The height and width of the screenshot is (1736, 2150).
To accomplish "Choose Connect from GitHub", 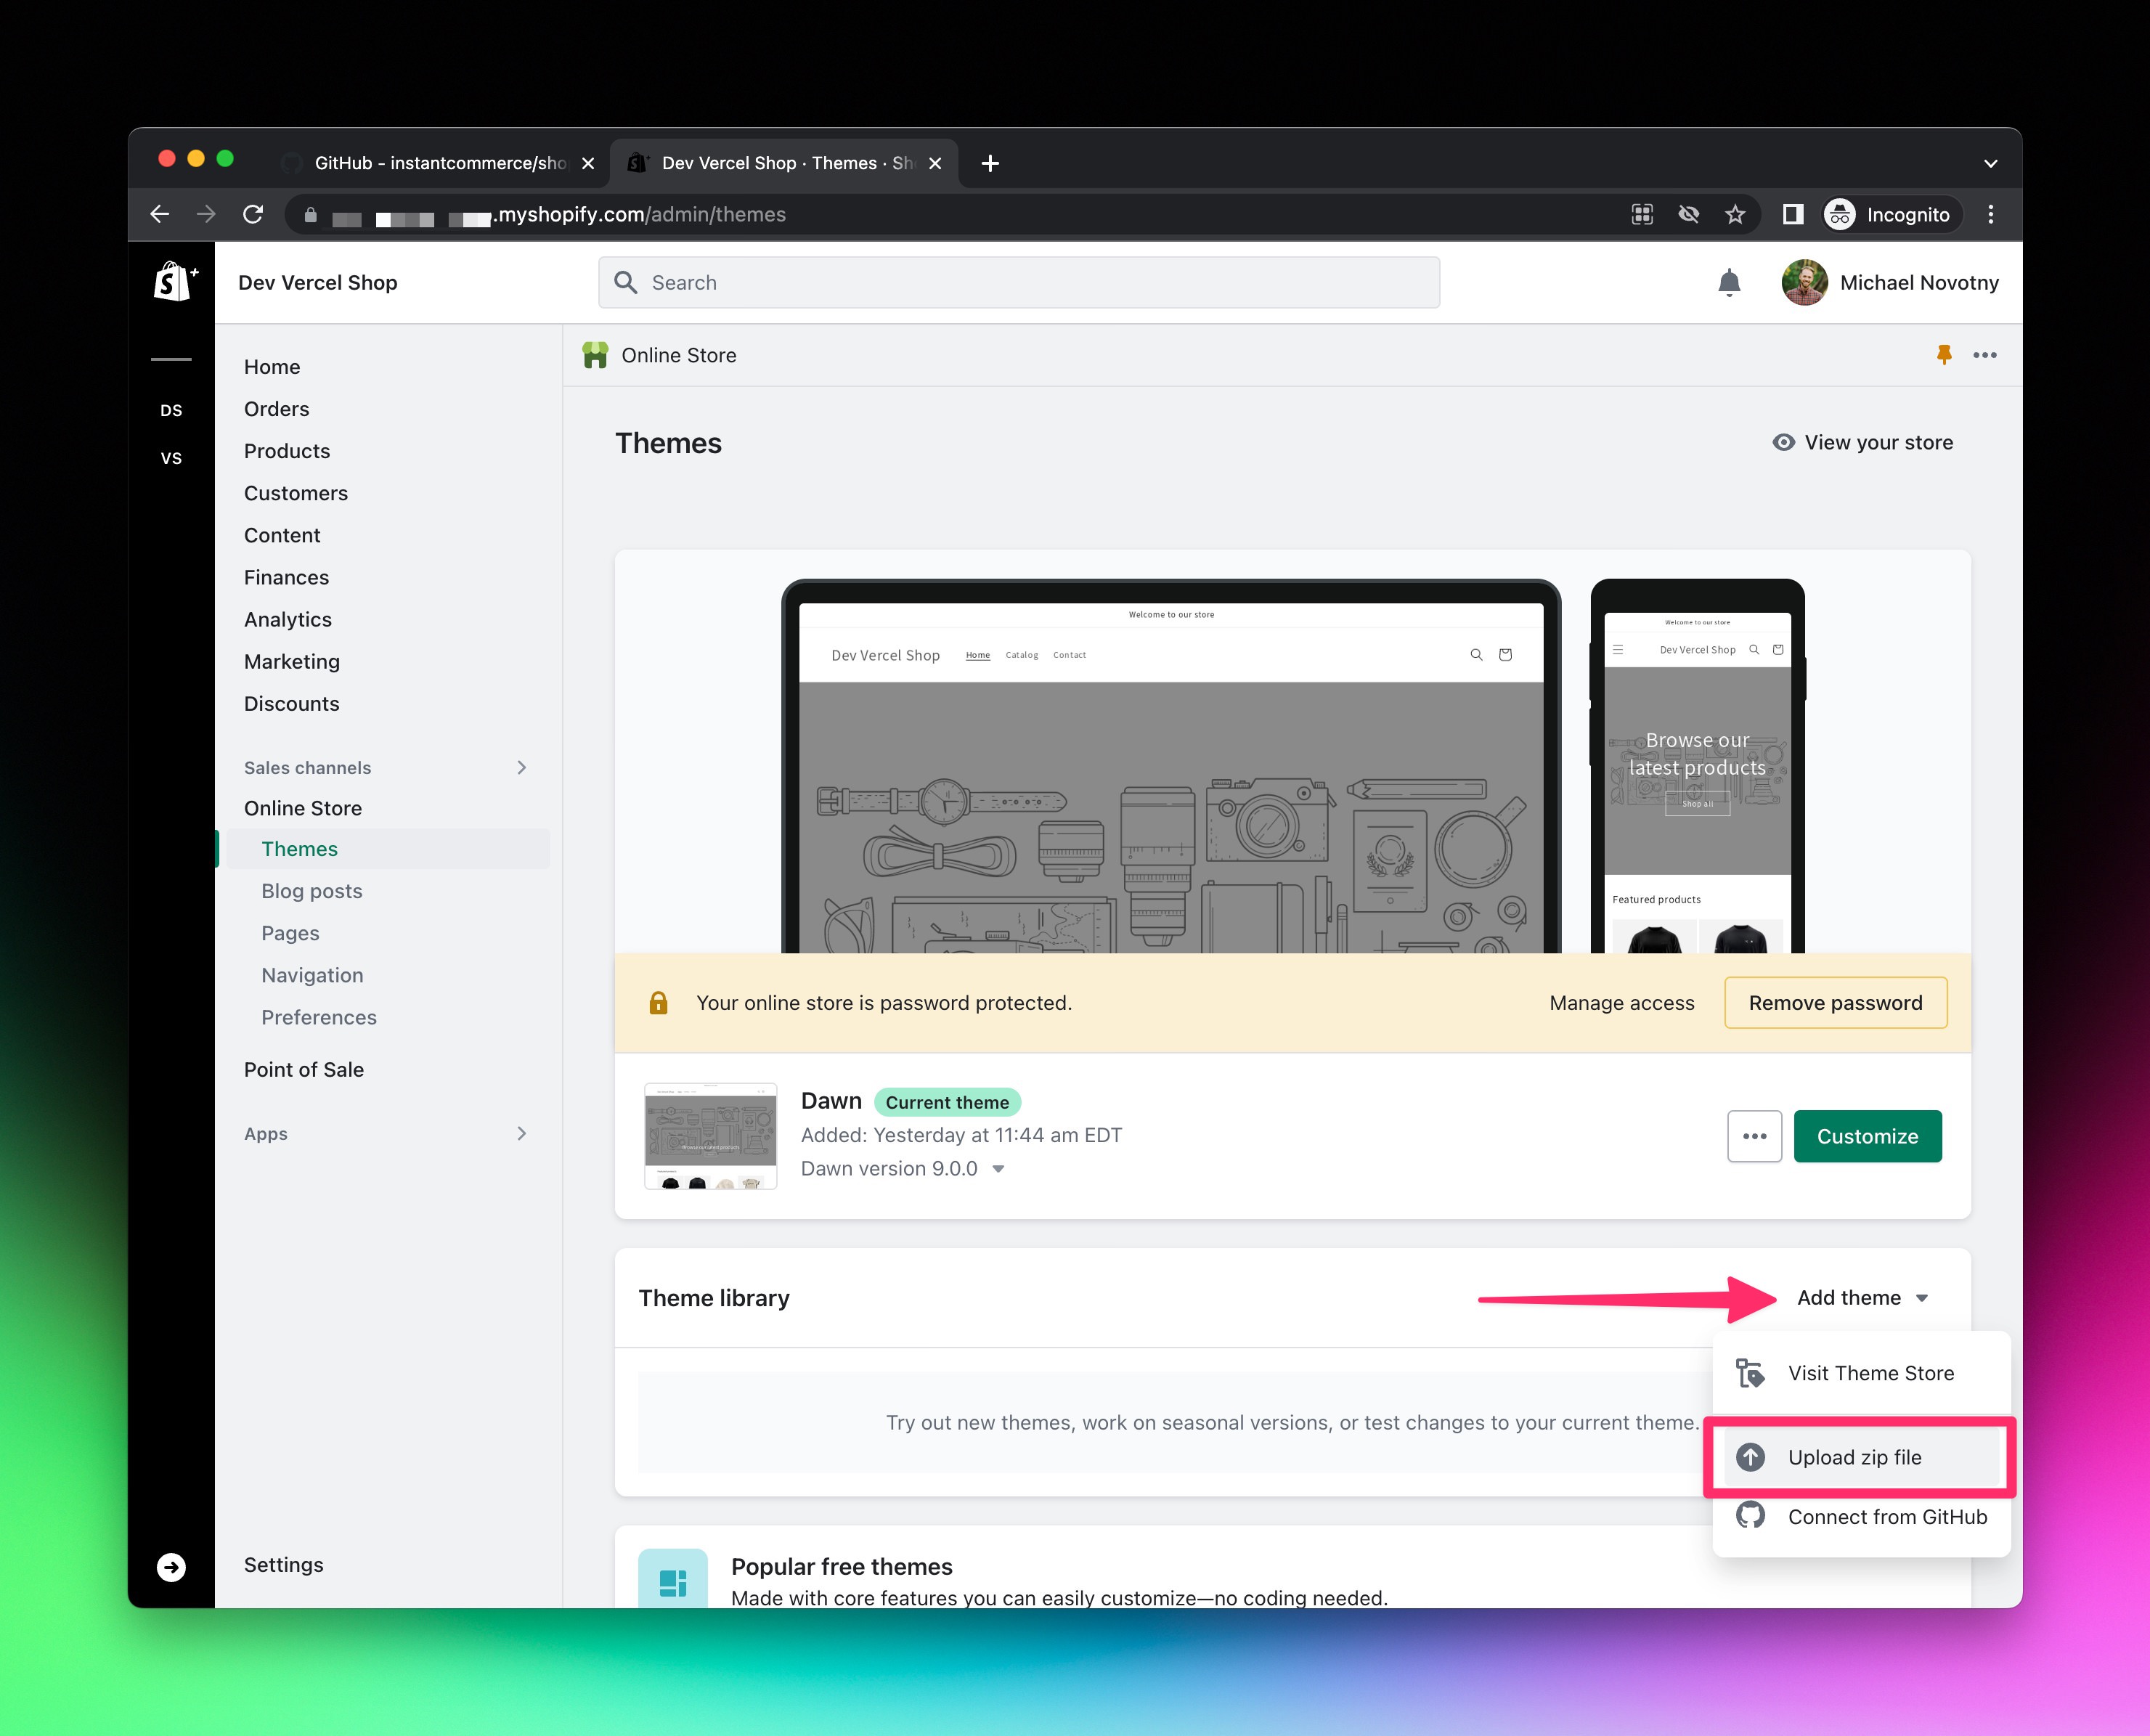I will (x=1862, y=1516).
